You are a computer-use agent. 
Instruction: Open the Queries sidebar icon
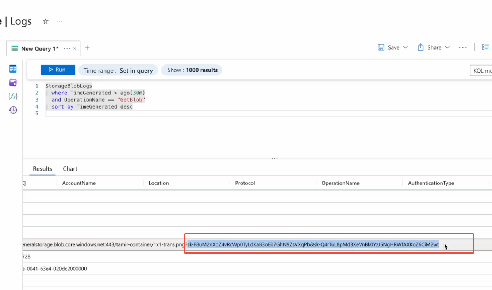coord(13,83)
